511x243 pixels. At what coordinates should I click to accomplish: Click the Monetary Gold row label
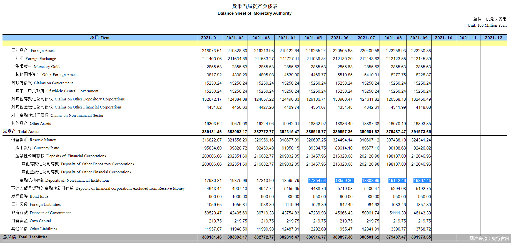tap(37, 67)
